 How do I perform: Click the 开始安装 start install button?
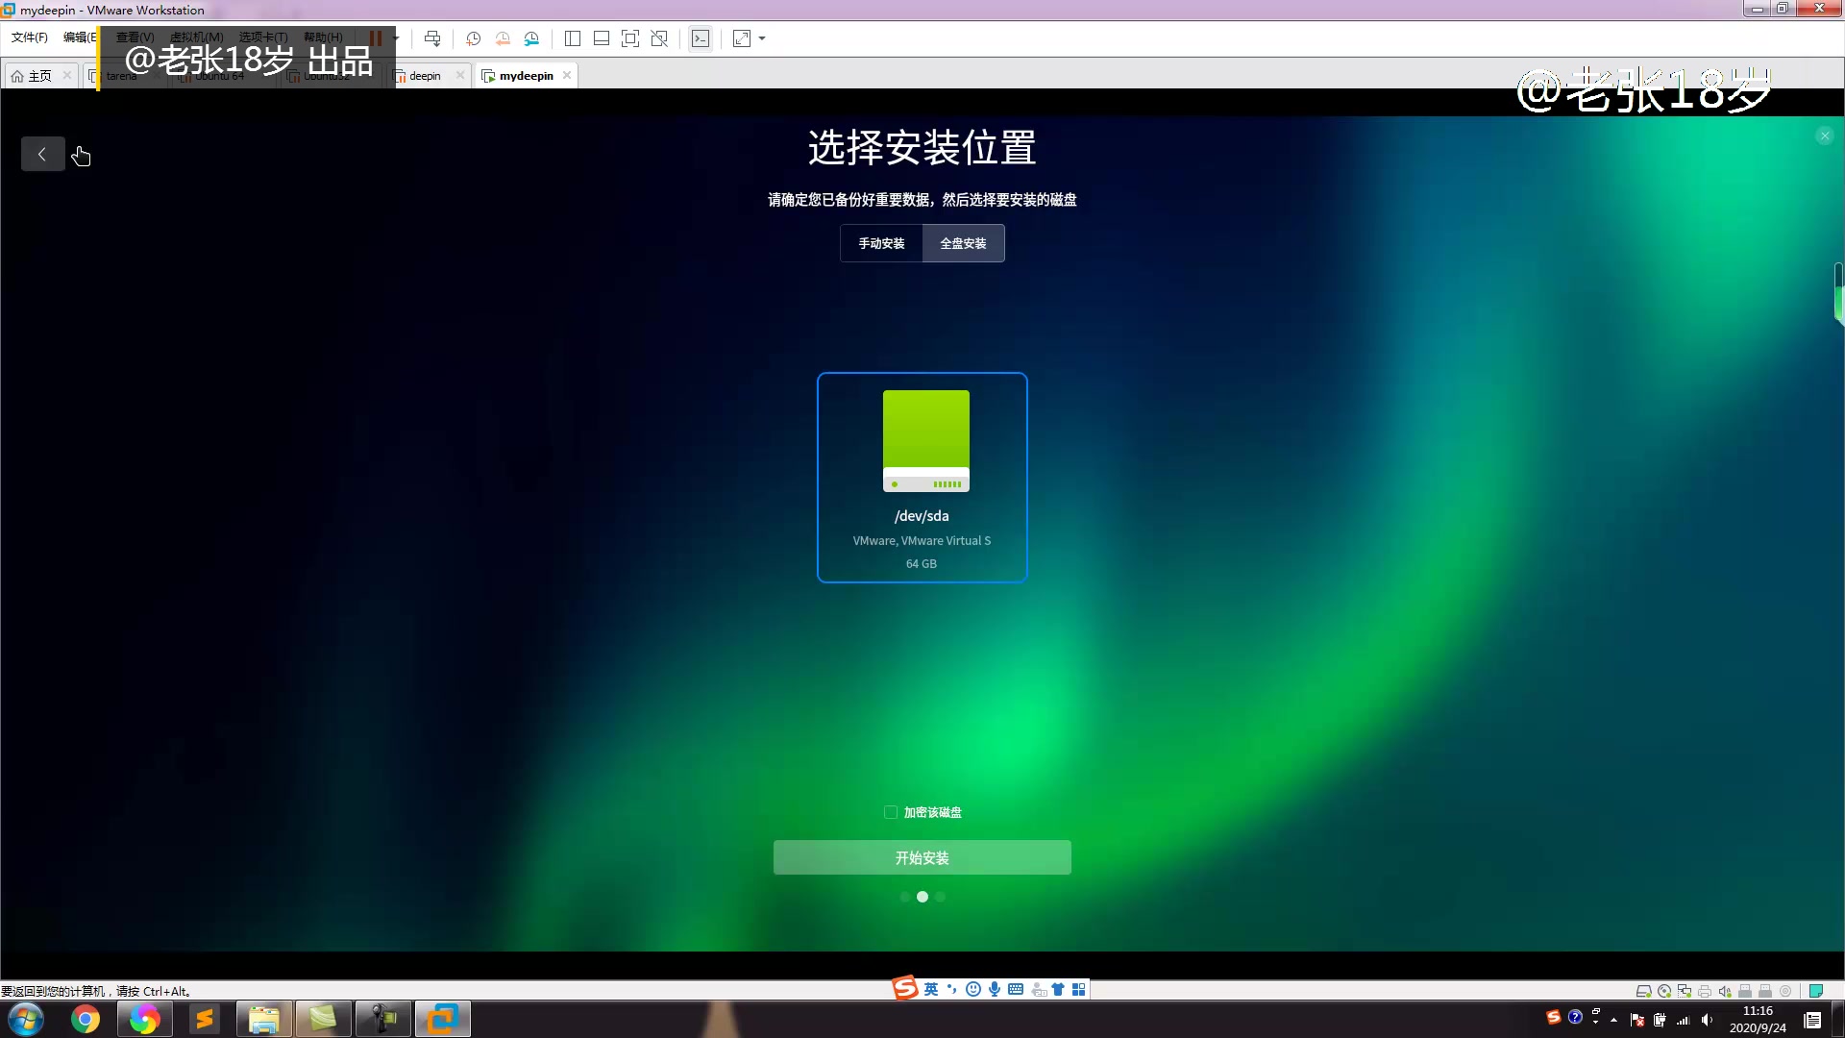(x=922, y=857)
